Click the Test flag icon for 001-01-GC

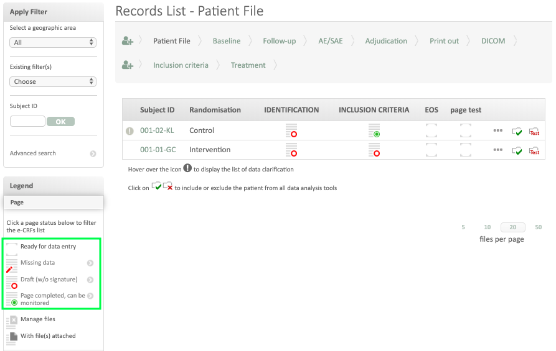[x=534, y=150]
